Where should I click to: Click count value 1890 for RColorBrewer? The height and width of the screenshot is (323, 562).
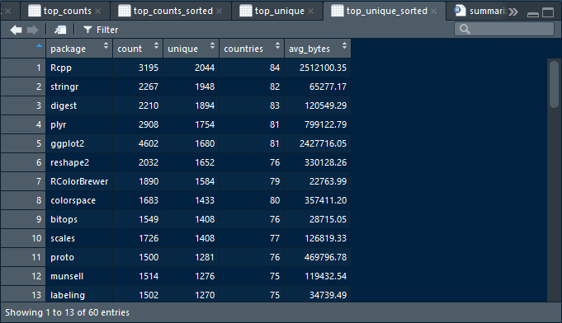149,181
